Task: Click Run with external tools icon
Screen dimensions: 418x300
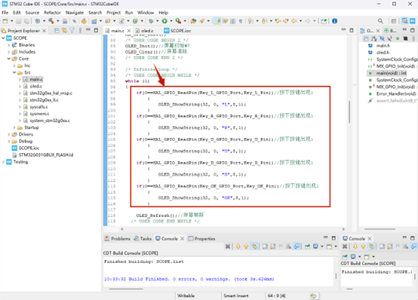Action: coord(178,21)
